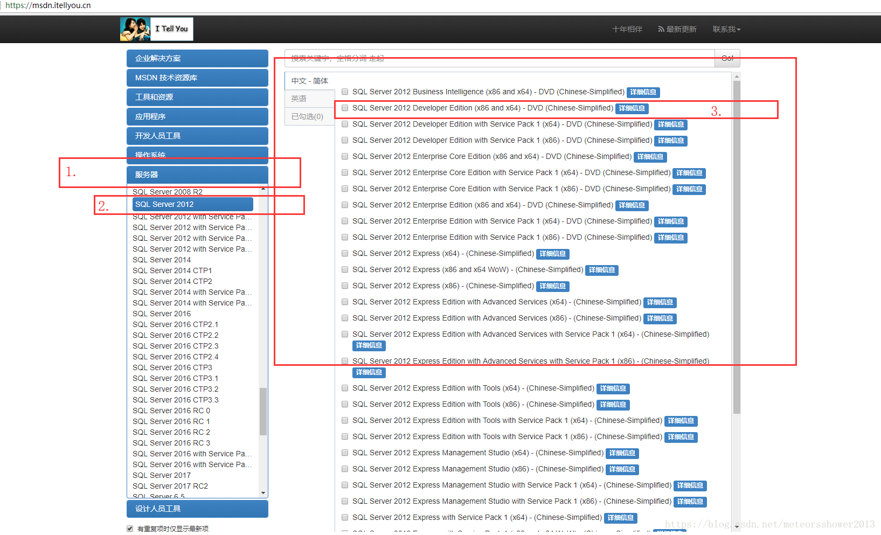Expand the 开发人员工具 category
Image resolution: width=881 pixels, height=535 pixels.
pyautogui.click(x=197, y=136)
